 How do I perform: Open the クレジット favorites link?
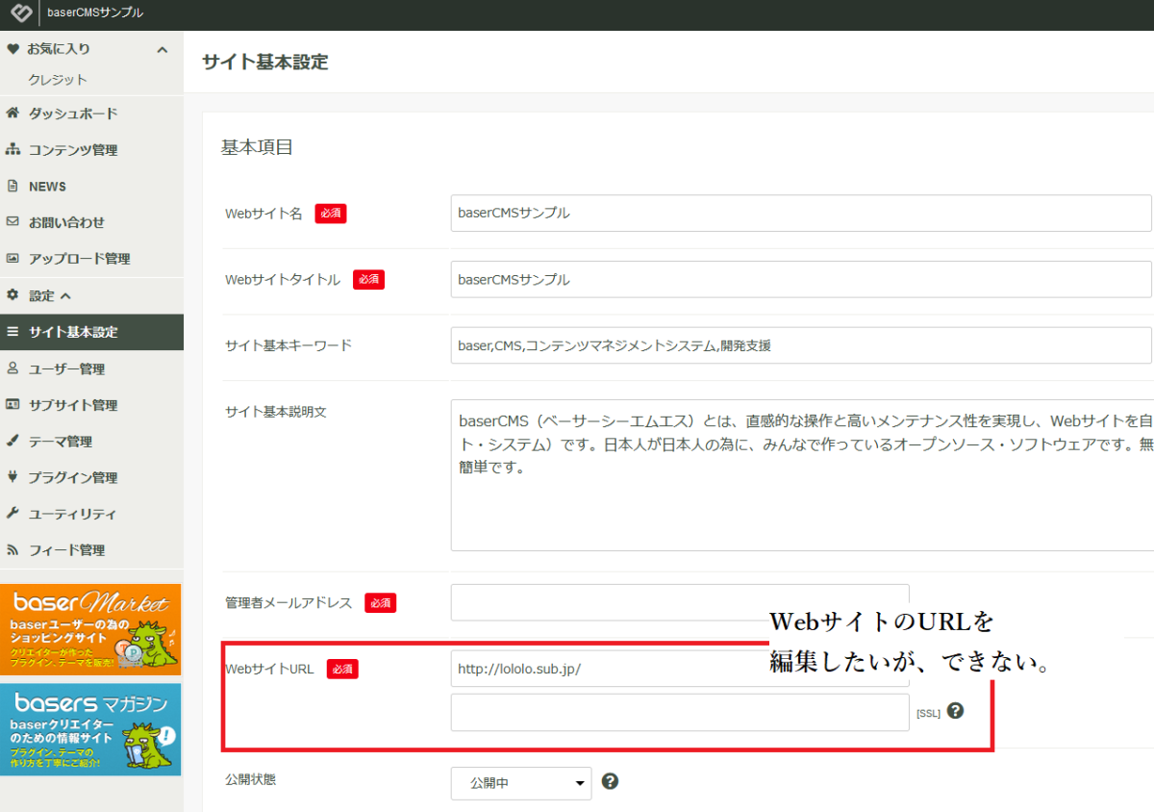tap(58, 80)
